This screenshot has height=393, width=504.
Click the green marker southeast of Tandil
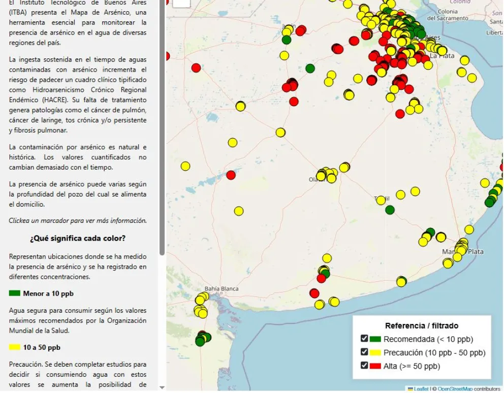click(x=390, y=210)
